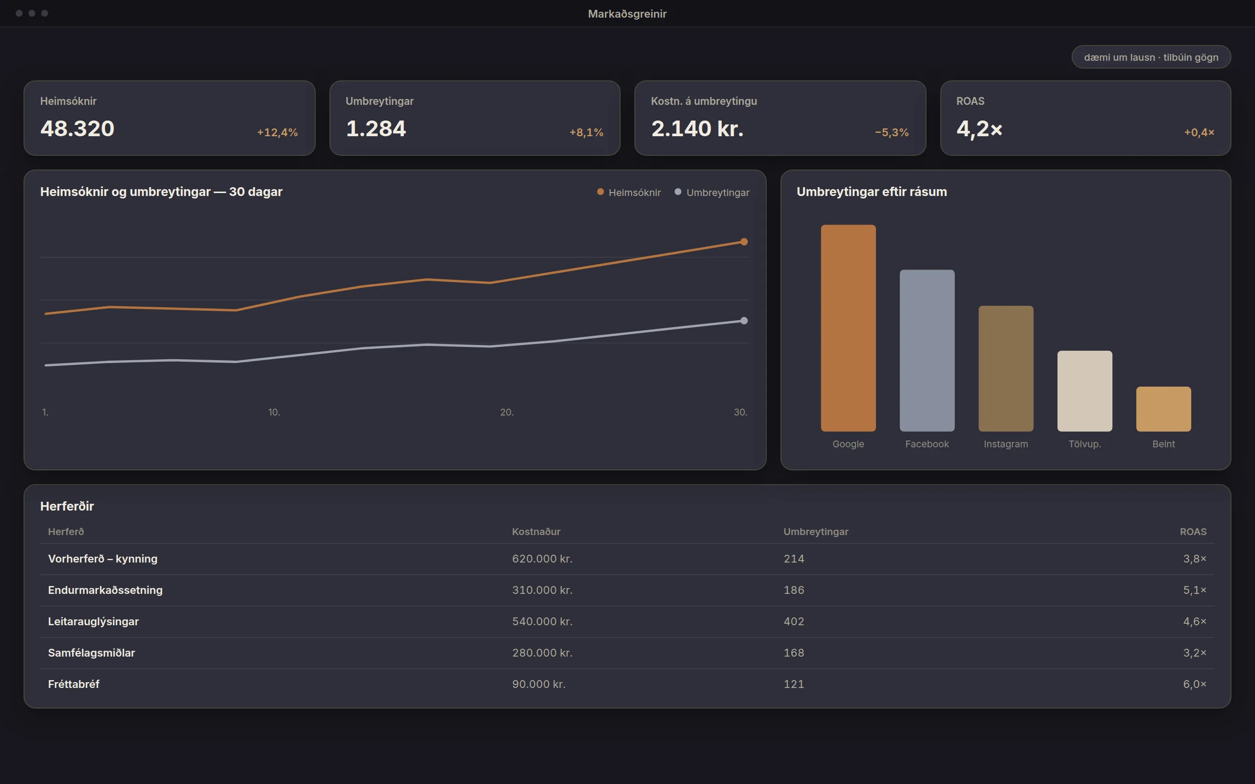Sort table by Kostnaður column header
1255x784 pixels.
(536, 532)
